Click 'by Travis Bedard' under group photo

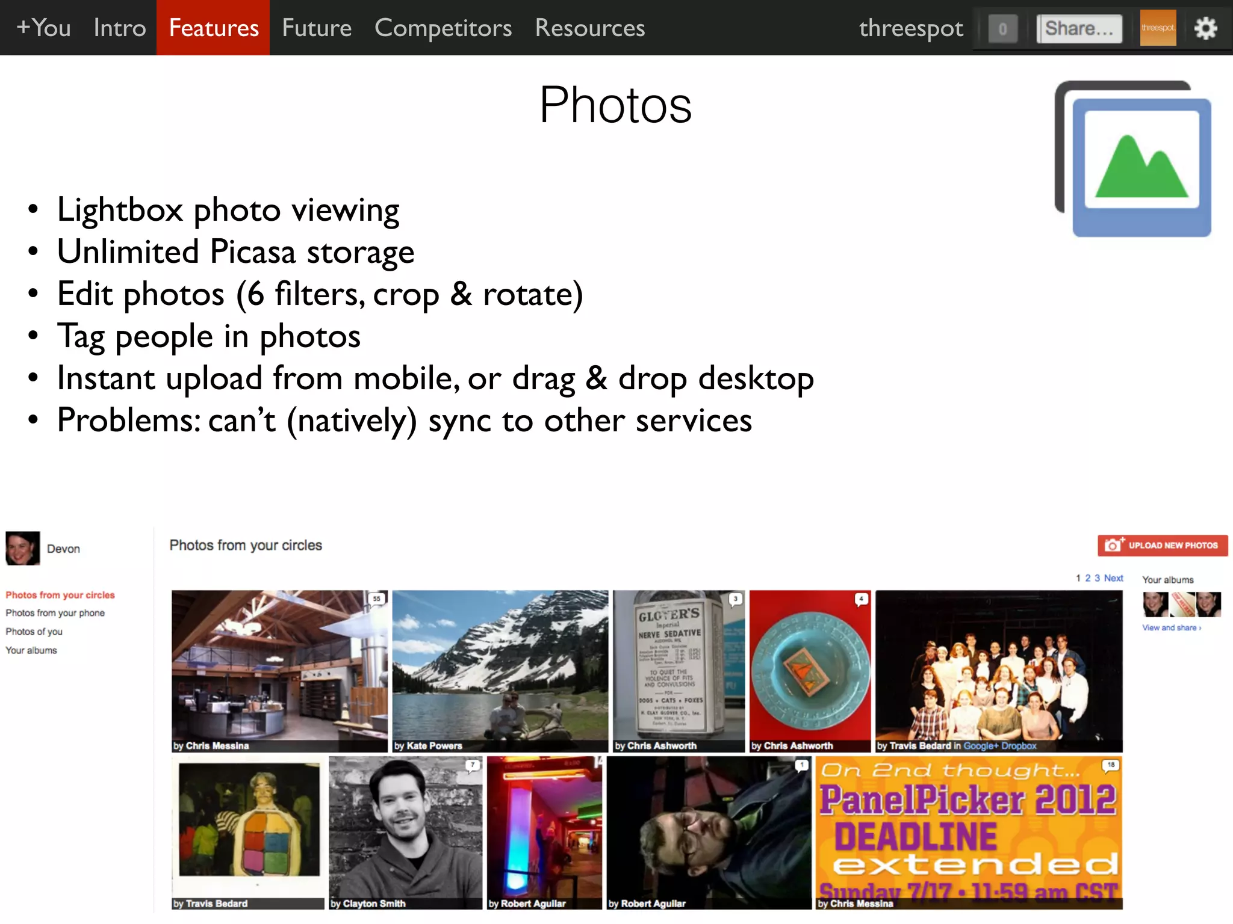(x=914, y=746)
